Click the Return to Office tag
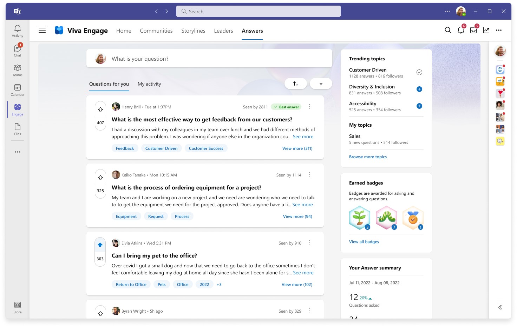 tap(131, 285)
